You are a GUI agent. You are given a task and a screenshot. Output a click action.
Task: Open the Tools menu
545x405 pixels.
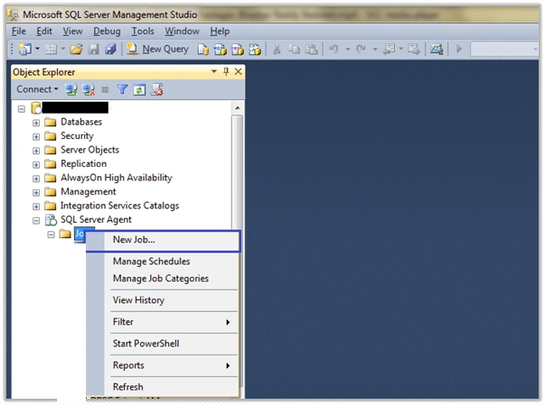pyautogui.click(x=143, y=32)
